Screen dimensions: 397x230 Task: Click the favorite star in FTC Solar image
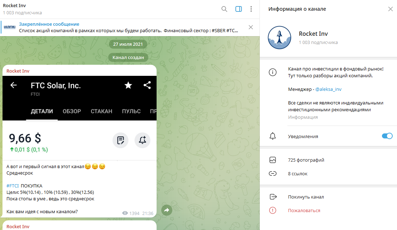point(128,85)
